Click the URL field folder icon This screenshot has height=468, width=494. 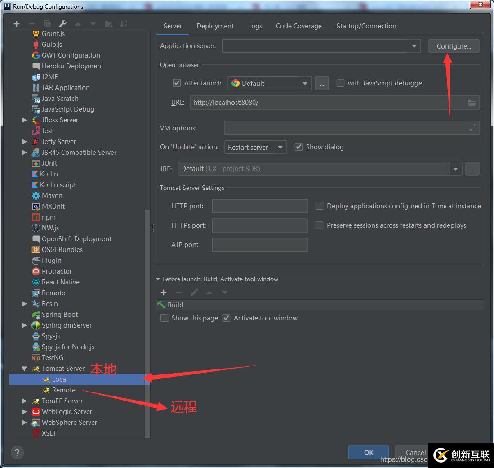472,103
